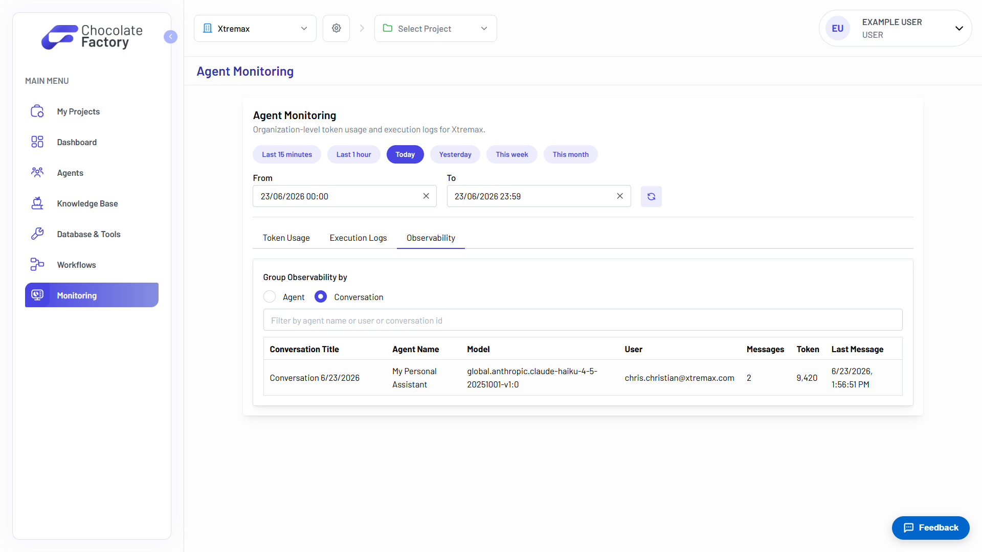The height and width of the screenshot is (552, 982).
Task: Click the Monitoring screen icon
Action: [x=37, y=295]
